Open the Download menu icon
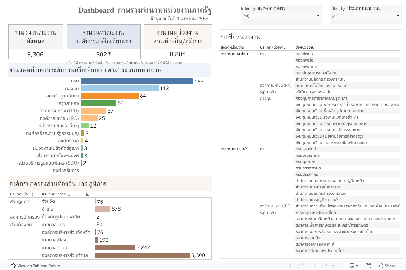This screenshot has height=270, width=406. (352, 266)
